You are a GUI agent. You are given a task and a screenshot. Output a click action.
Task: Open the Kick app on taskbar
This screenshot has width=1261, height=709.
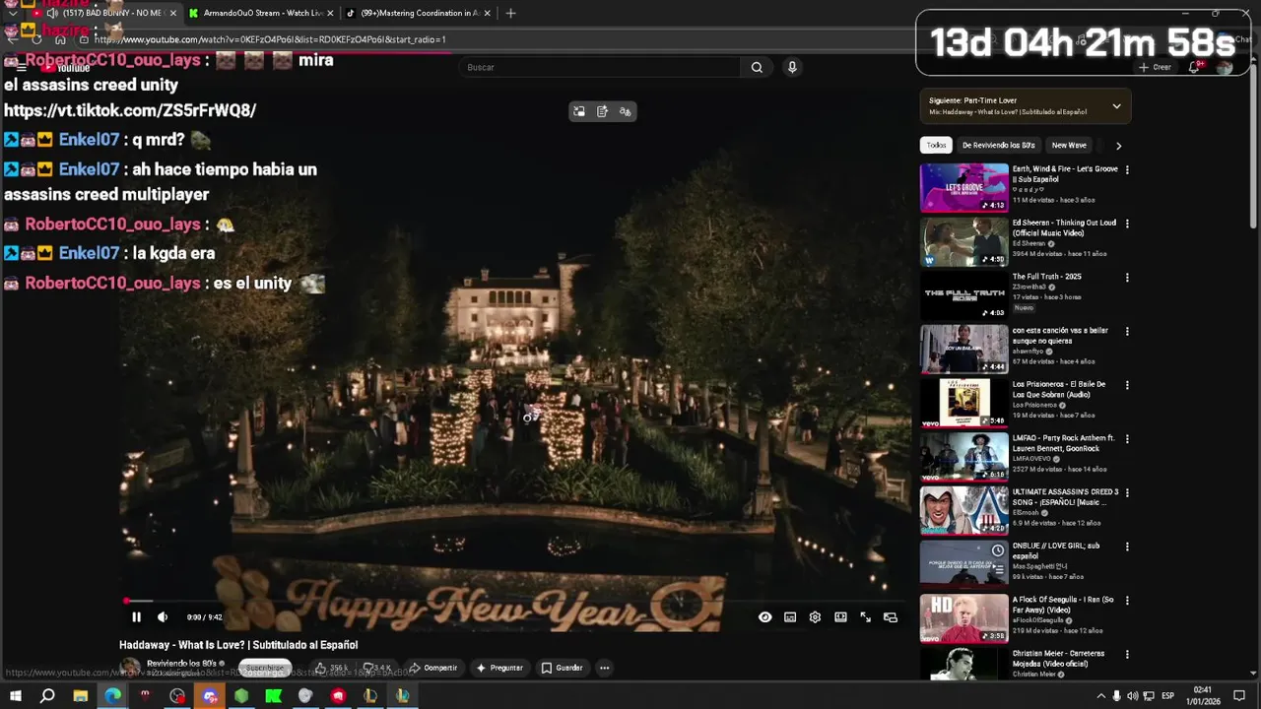[x=273, y=696]
